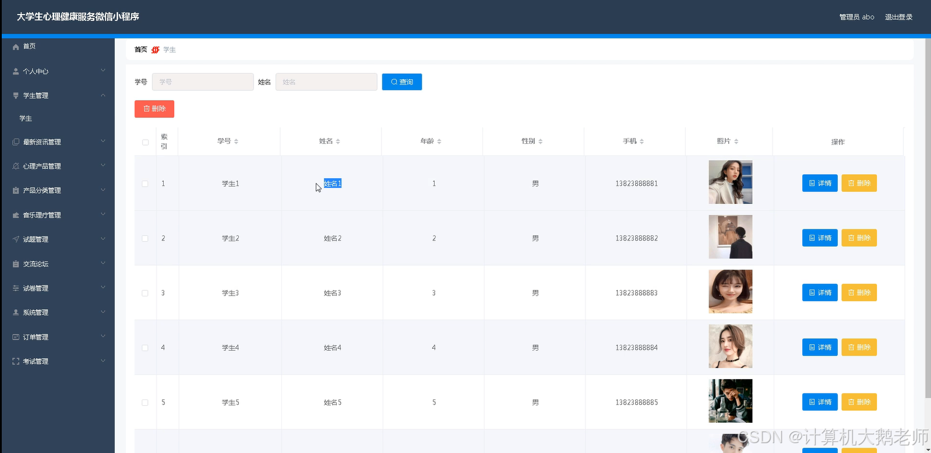The width and height of the screenshot is (931, 453).
Task: Focus the 学号 search input field
Action: pyautogui.click(x=203, y=82)
